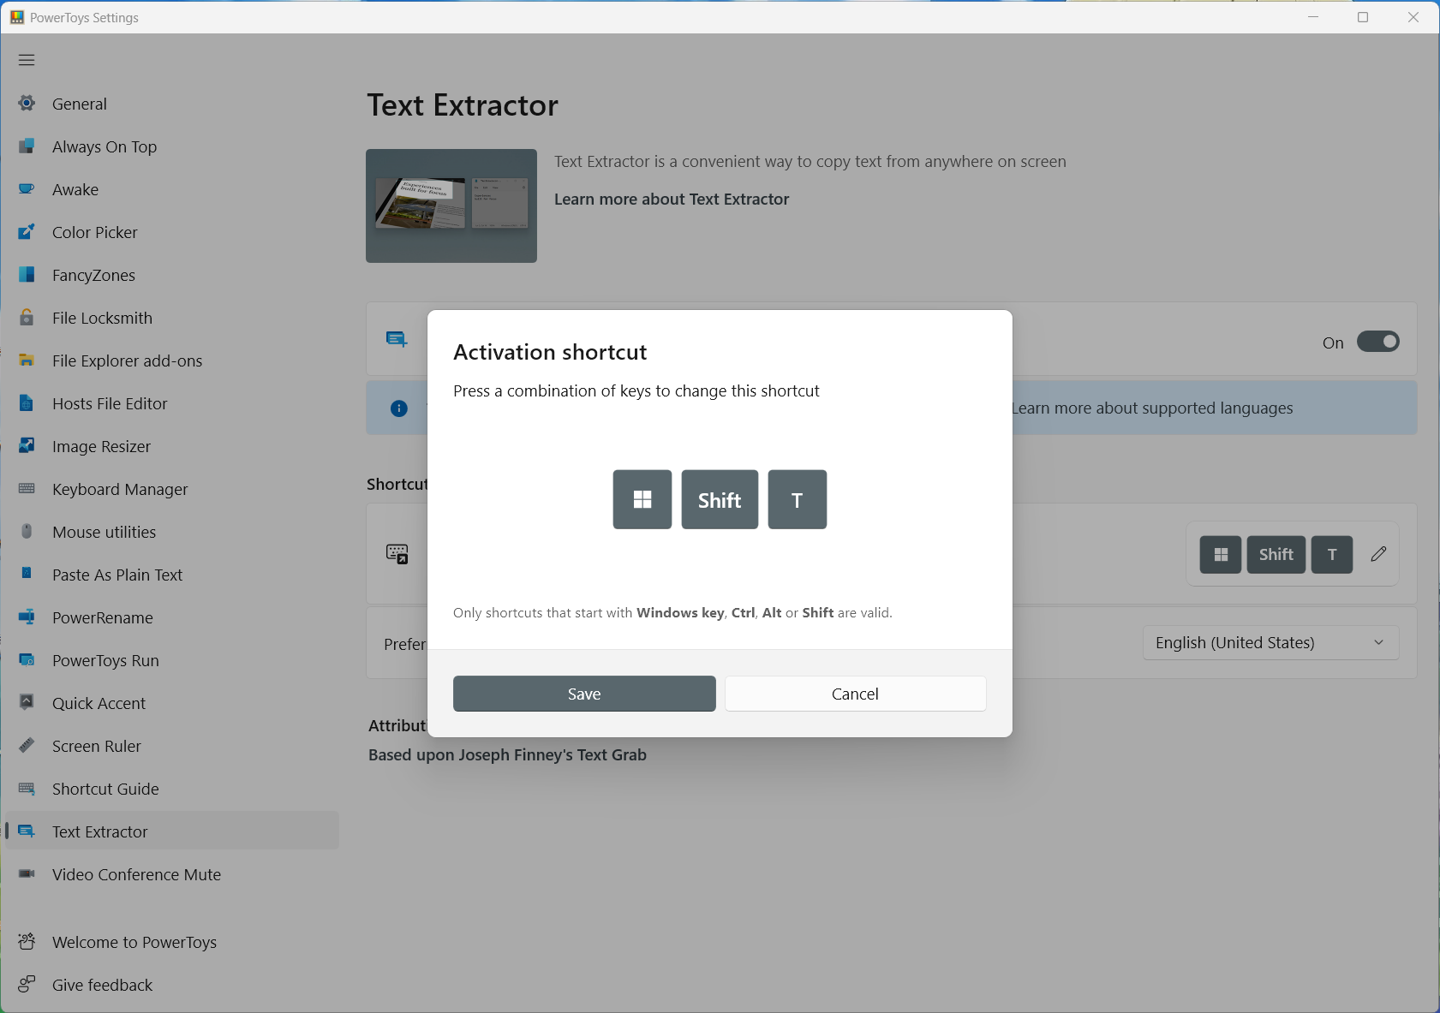Select the File Locksmith padlock icon
The height and width of the screenshot is (1013, 1440).
pyautogui.click(x=27, y=318)
